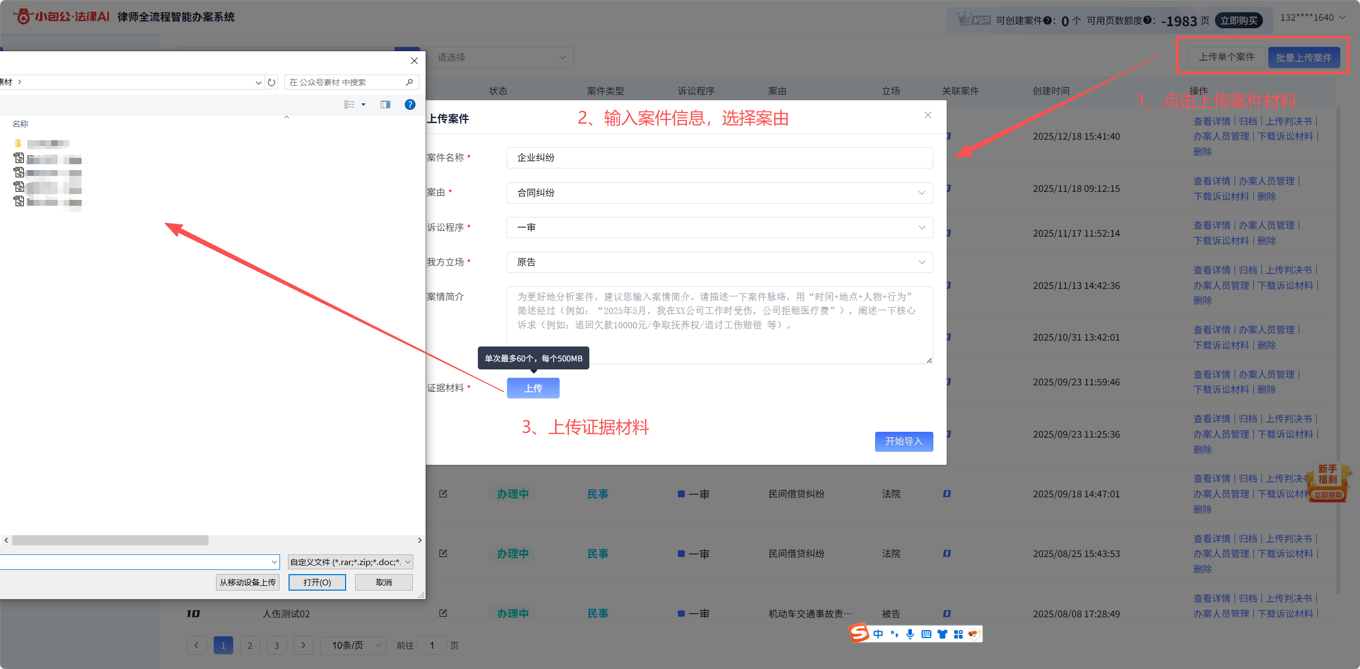Click the Sogou input method S icon
1360x669 pixels.
pyautogui.click(x=859, y=633)
